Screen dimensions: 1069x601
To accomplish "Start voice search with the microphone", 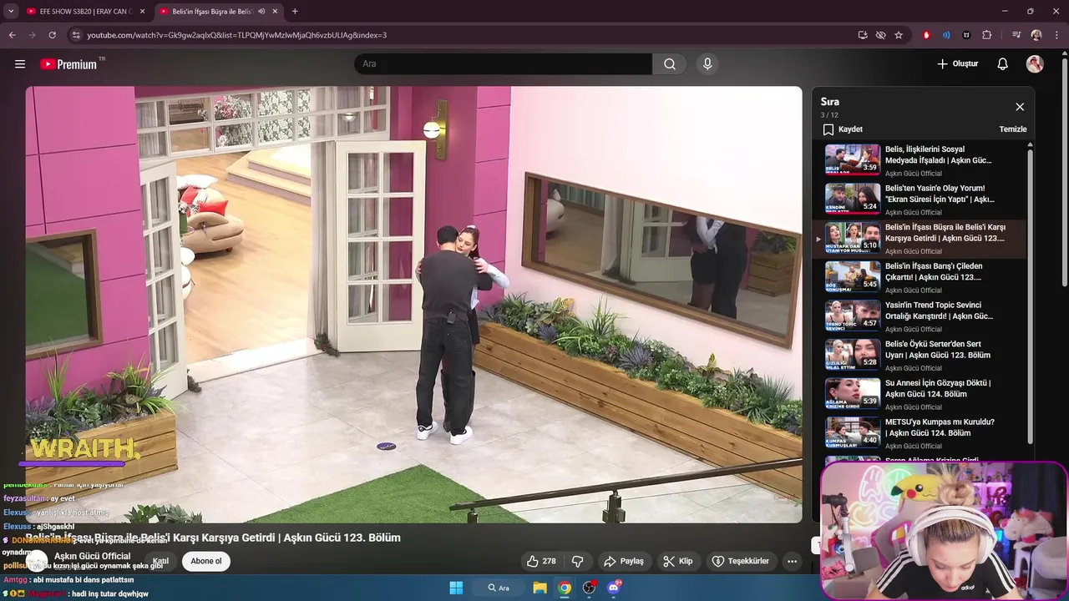I will point(707,64).
